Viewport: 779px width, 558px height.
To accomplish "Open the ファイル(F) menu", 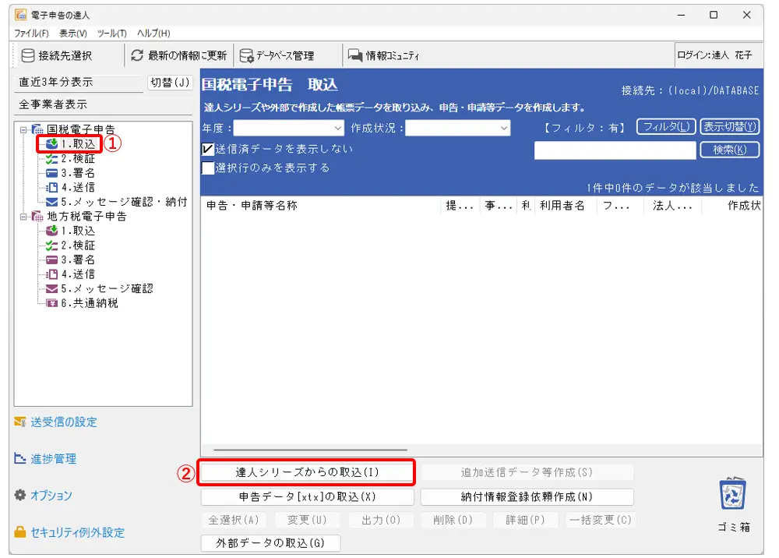I will [31, 34].
